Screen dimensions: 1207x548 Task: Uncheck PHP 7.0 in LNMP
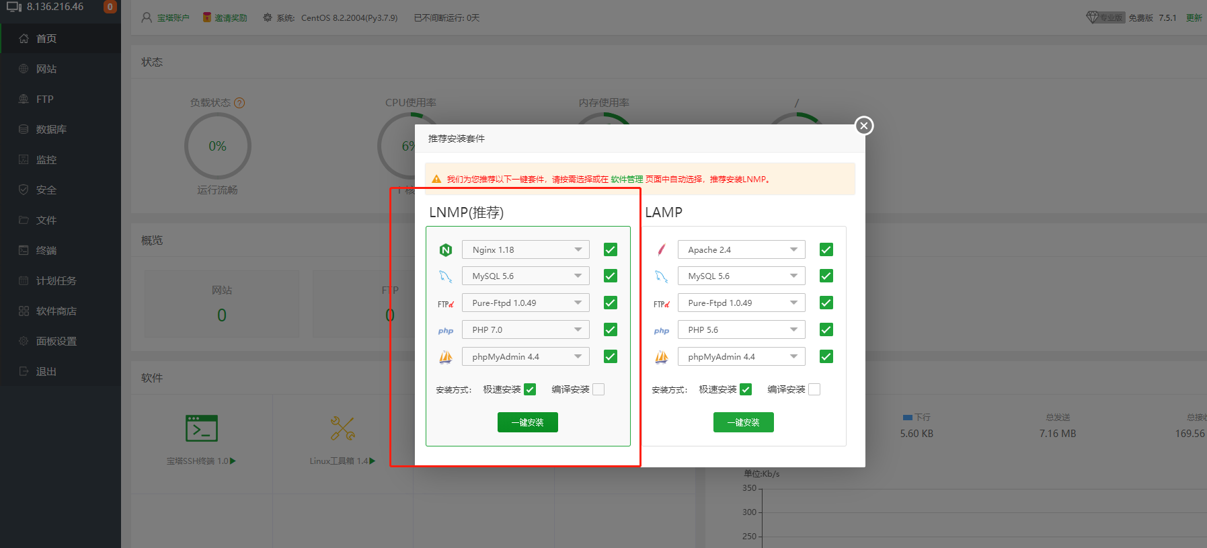tap(611, 329)
